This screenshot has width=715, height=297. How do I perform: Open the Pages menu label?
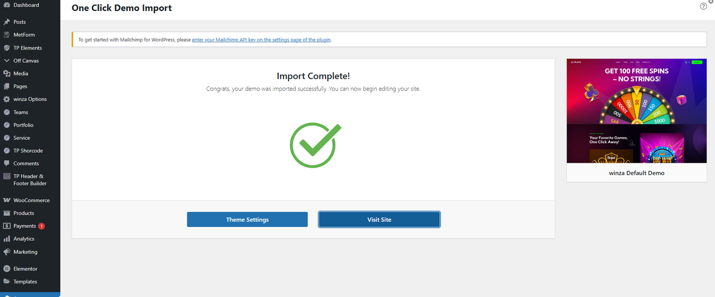click(x=21, y=87)
